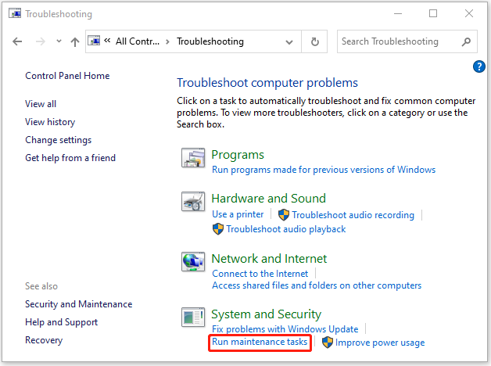Open Change settings
491x366 pixels.
pos(58,140)
